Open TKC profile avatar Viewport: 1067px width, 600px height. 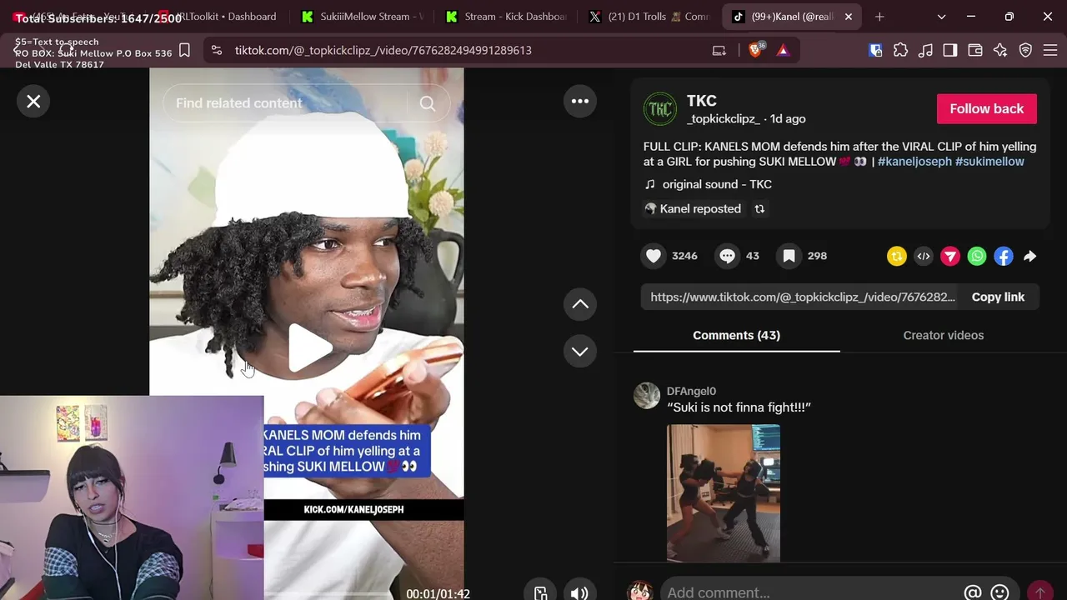click(x=660, y=109)
